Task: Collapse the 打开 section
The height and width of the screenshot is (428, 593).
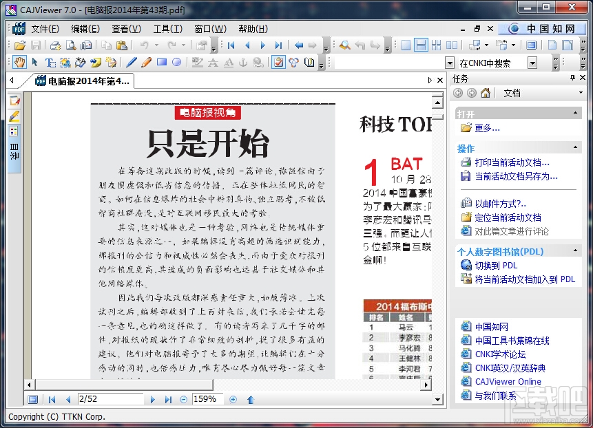Action: pos(575,113)
